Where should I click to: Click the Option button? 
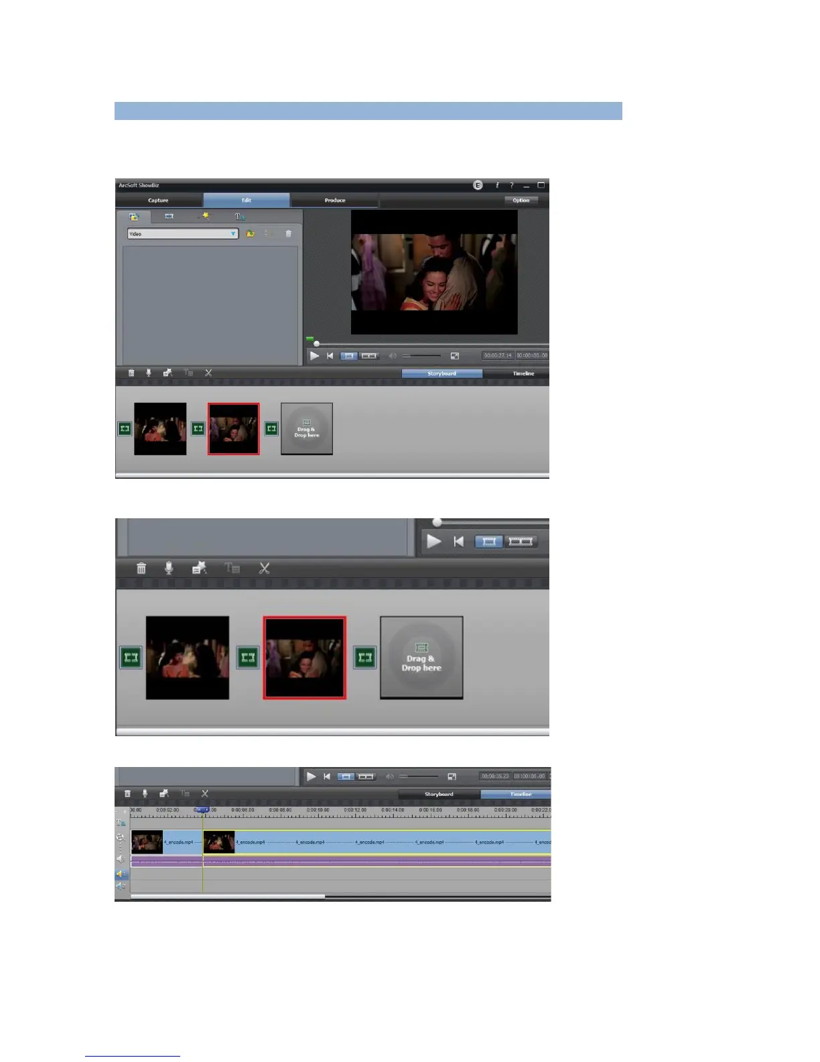click(521, 200)
